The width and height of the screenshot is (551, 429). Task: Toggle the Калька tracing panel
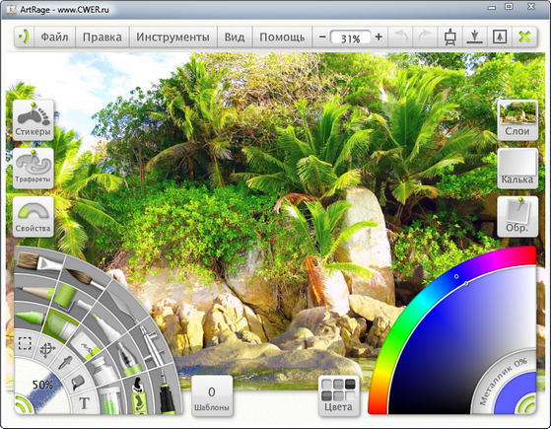tap(517, 168)
